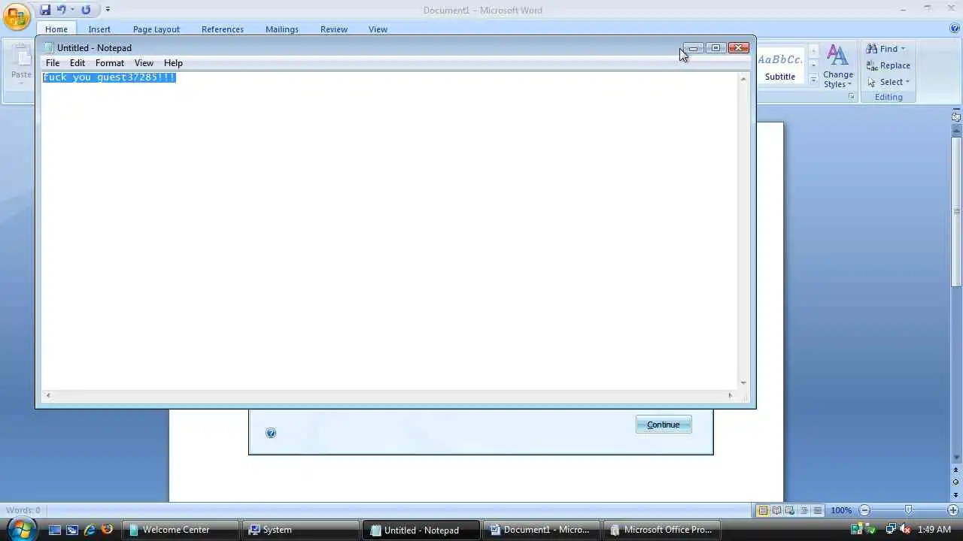Screen dimensions: 963x541
Task: Click the View Ruler icon above Word's scrollbar
Action: [x=956, y=116]
